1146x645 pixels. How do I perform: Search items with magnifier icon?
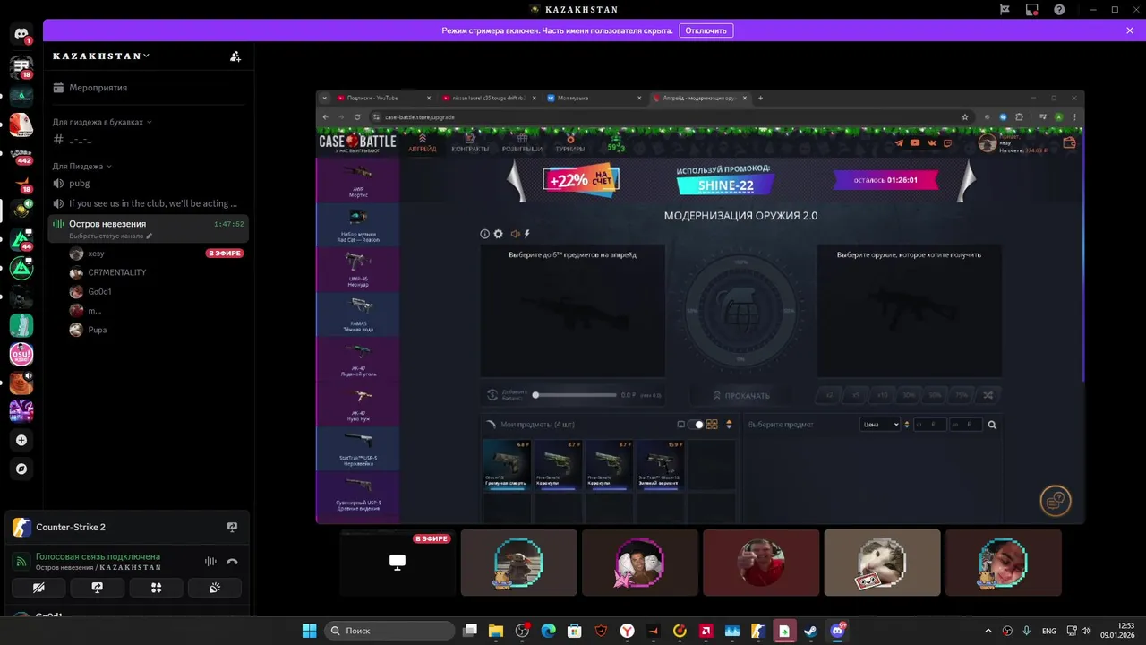point(992,425)
